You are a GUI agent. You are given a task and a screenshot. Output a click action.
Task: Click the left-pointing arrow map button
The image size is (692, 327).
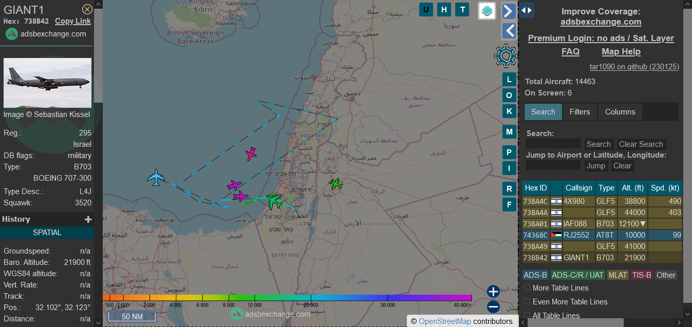pos(509,31)
